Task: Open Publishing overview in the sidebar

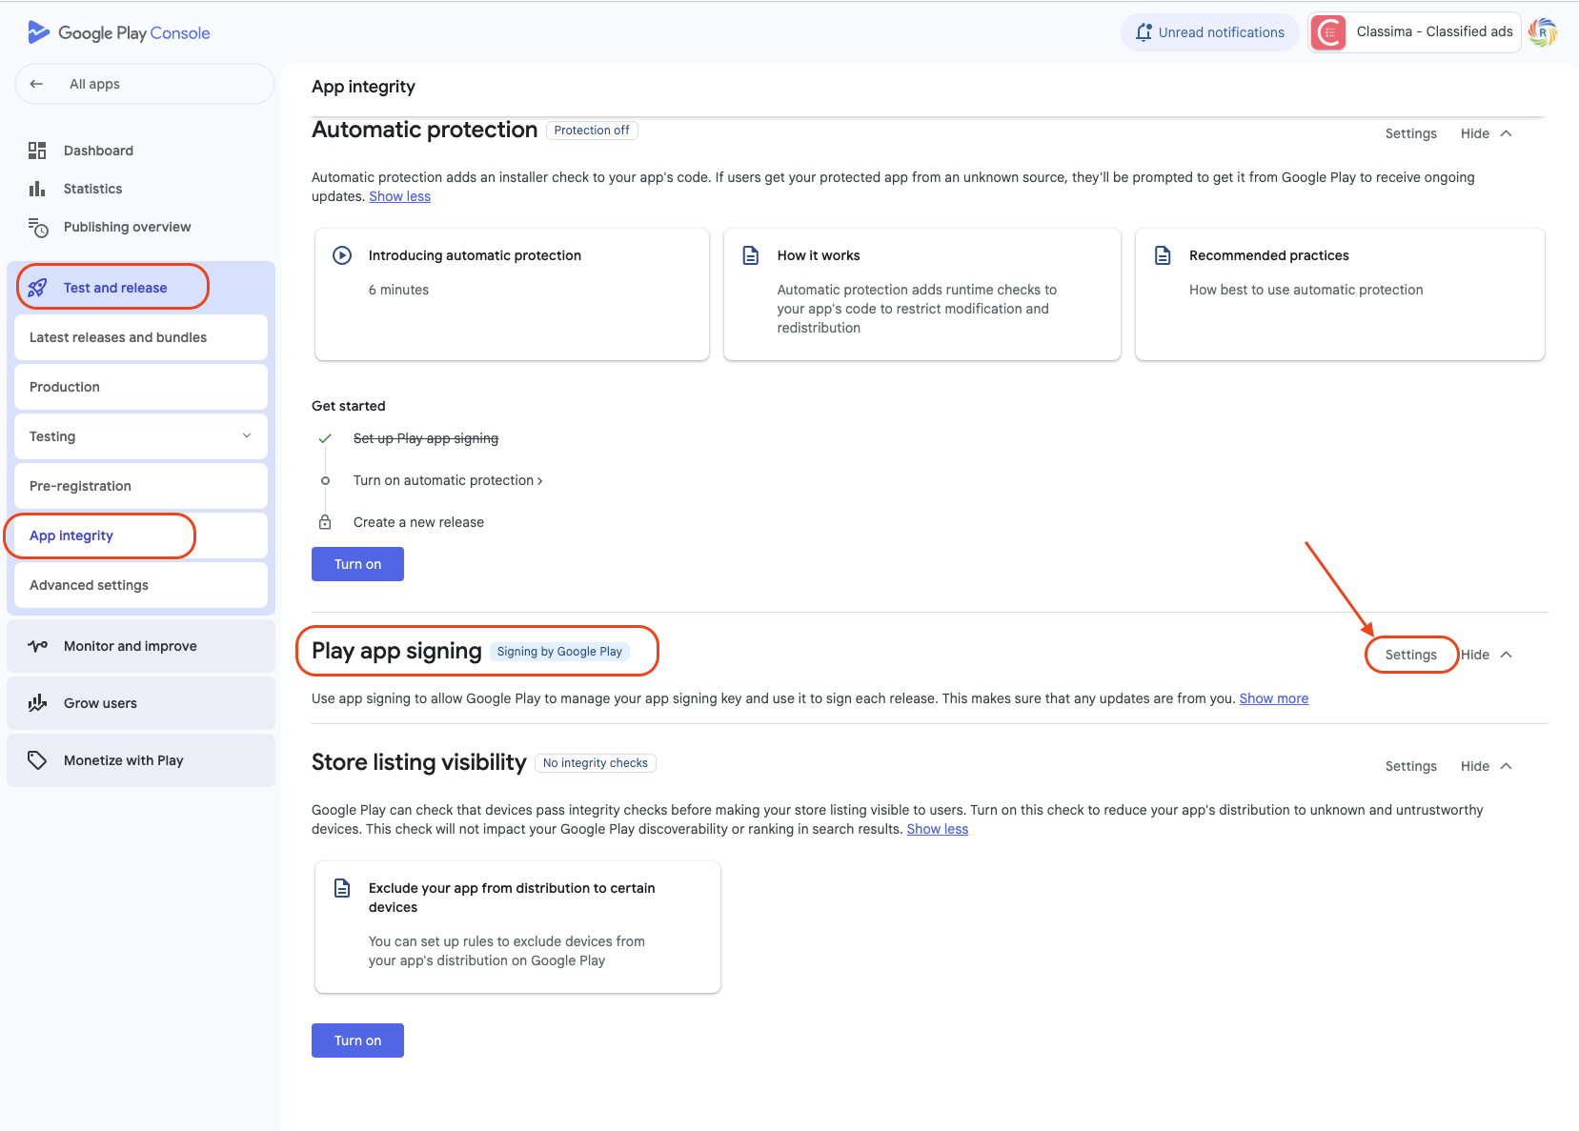Action: (x=127, y=227)
